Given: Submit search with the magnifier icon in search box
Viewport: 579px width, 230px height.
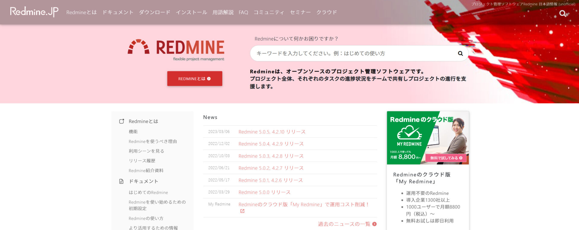Looking at the screenshot, I should tap(460, 53).
